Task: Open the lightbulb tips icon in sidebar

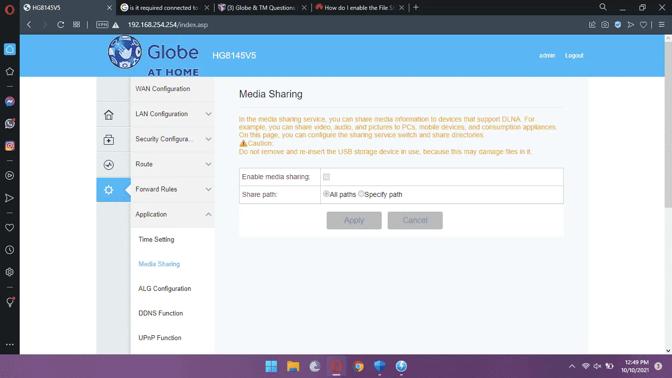Action: pos(10,302)
